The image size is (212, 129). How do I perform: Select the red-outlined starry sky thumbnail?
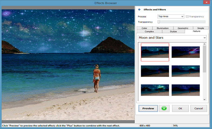click(155, 52)
